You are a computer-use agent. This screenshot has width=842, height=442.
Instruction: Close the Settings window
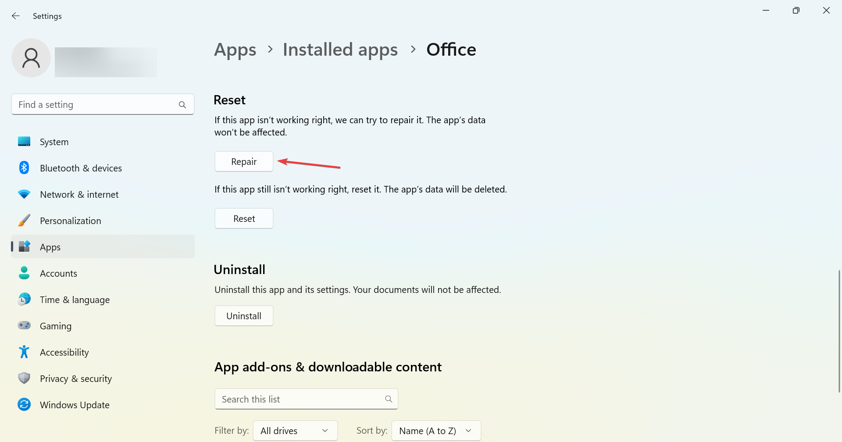(826, 11)
